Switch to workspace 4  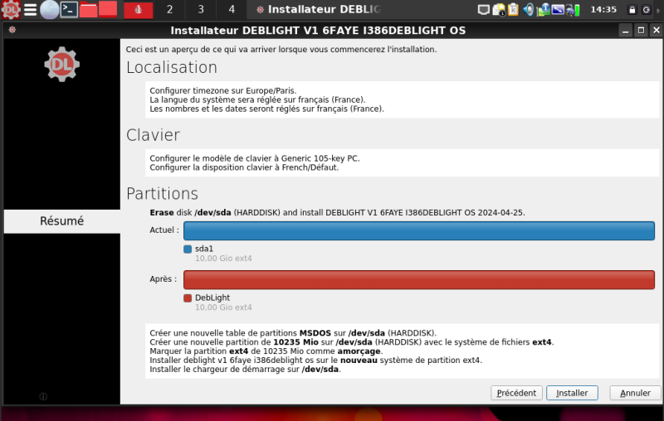tap(231, 10)
